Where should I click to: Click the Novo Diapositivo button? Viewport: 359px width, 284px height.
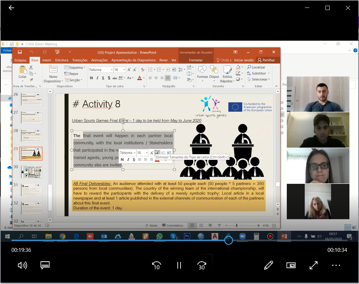point(53,75)
